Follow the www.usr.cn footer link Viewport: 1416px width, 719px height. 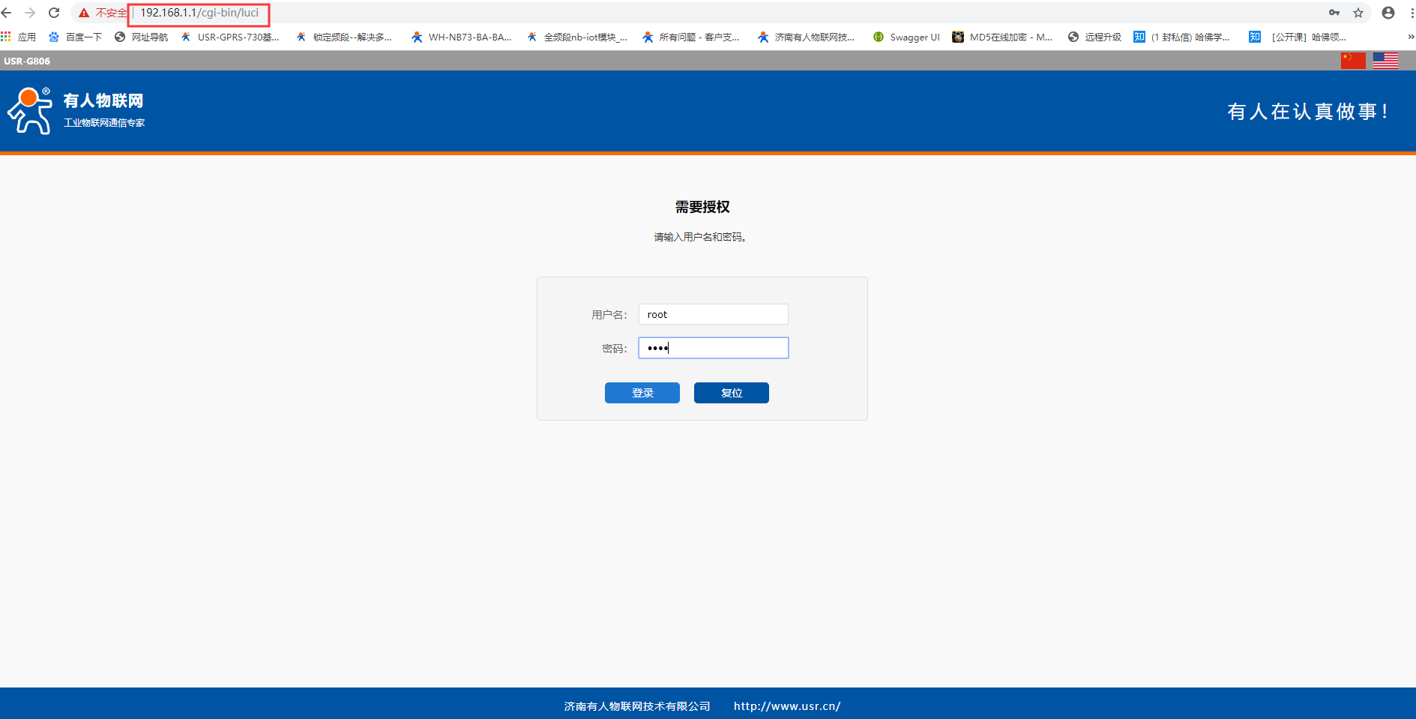coord(786,706)
